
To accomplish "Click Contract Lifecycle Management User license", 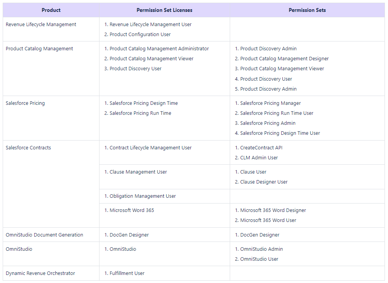I will 151,148.
